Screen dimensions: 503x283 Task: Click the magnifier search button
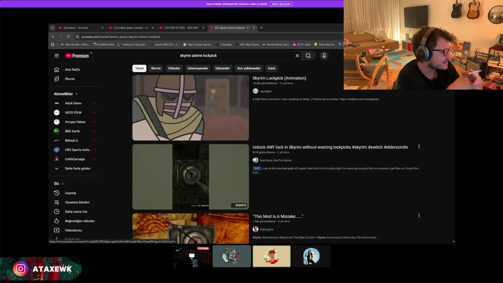[308, 56]
